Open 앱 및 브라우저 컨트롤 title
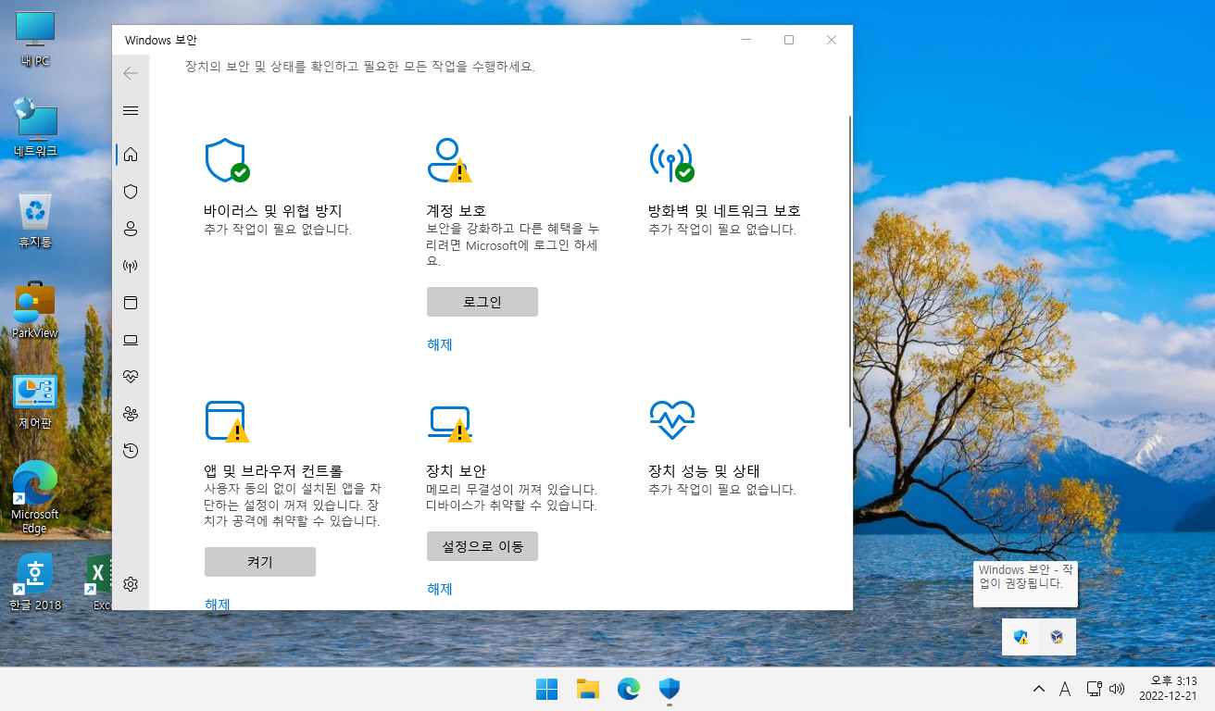Screen dimensions: 1215x711 point(274,470)
